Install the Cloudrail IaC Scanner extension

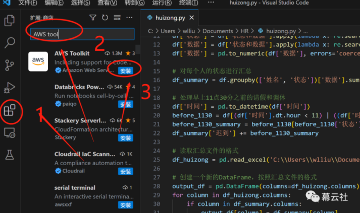[125, 171]
